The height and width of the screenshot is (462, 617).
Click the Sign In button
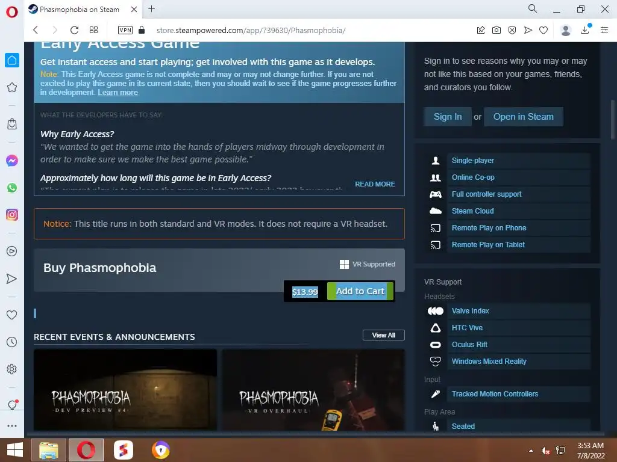tap(448, 117)
